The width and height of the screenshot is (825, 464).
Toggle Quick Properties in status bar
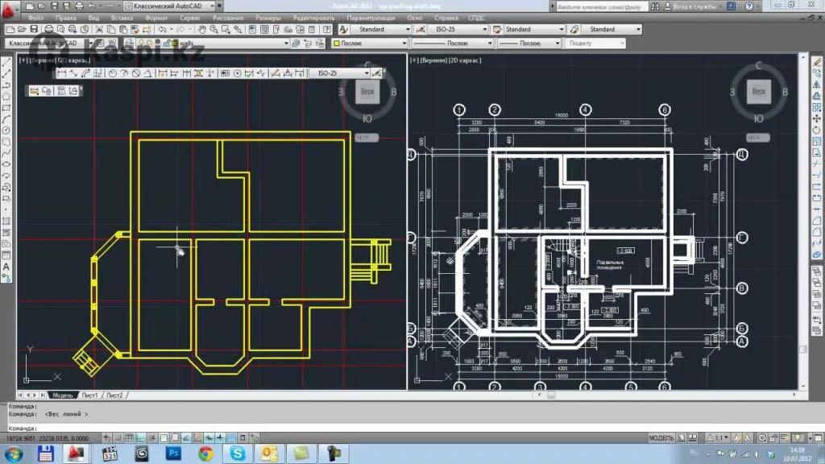tap(243, 437)
